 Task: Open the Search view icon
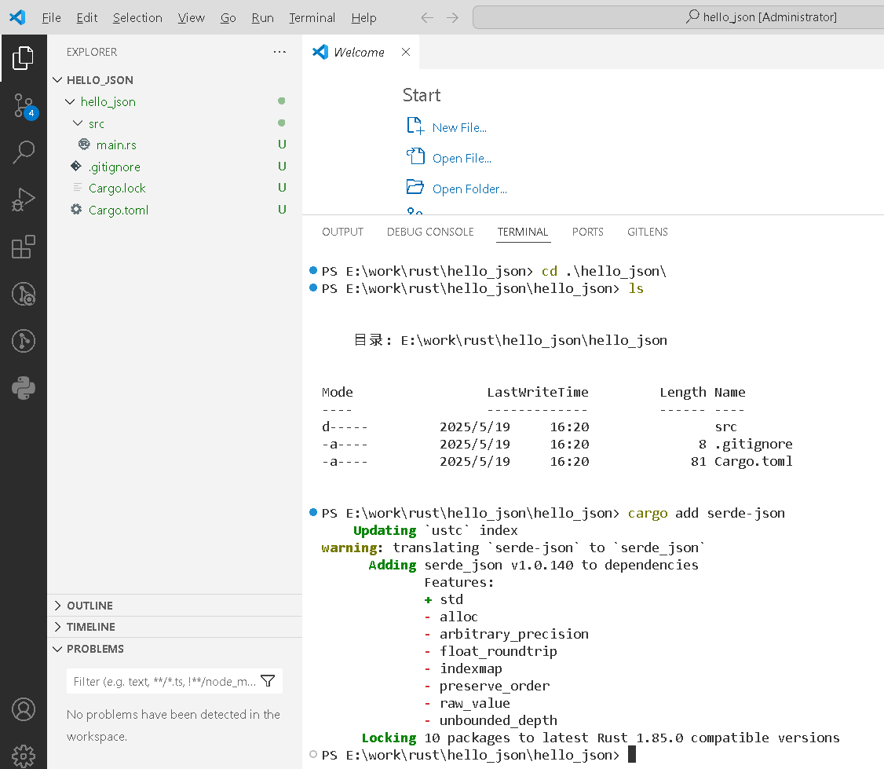24,152
